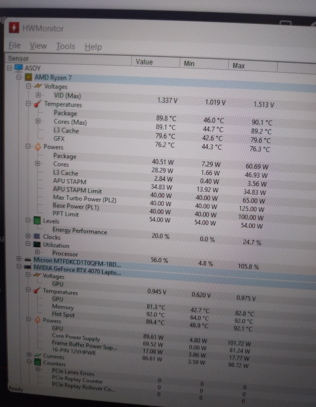
Task: Expand the Processor utilization entry
Action: [37, 252]
